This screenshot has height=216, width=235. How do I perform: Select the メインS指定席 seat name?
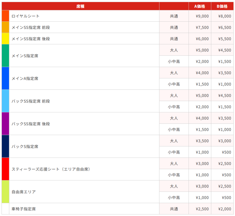pyautogui.click(x=25, y=56)
